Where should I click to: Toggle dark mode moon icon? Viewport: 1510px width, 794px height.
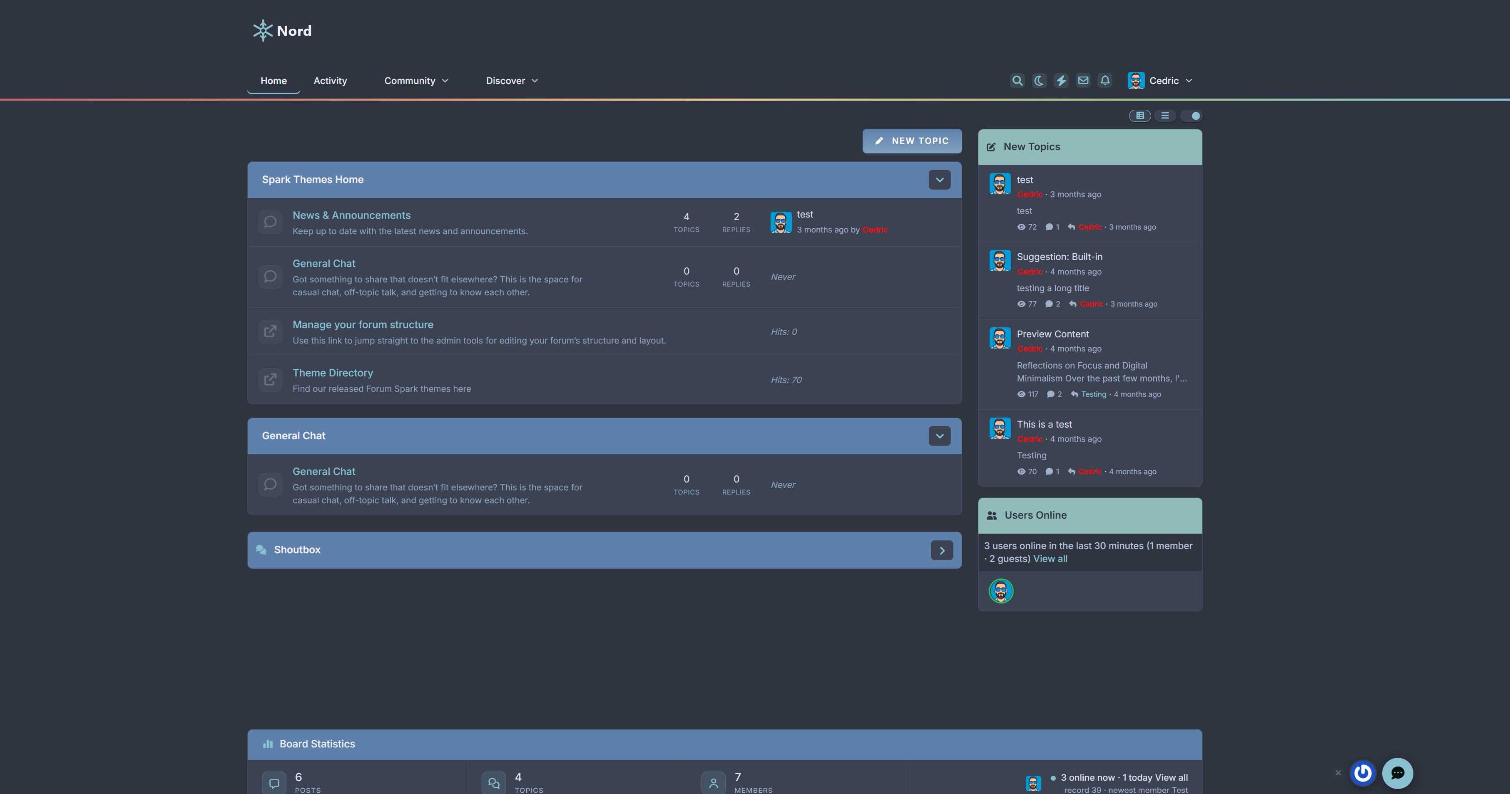coord(1039,81)
